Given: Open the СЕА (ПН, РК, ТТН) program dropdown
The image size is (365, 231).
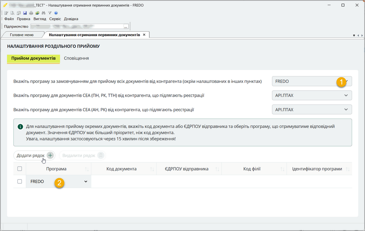Looking at the screenshot, I should click(x=312, y=95).
